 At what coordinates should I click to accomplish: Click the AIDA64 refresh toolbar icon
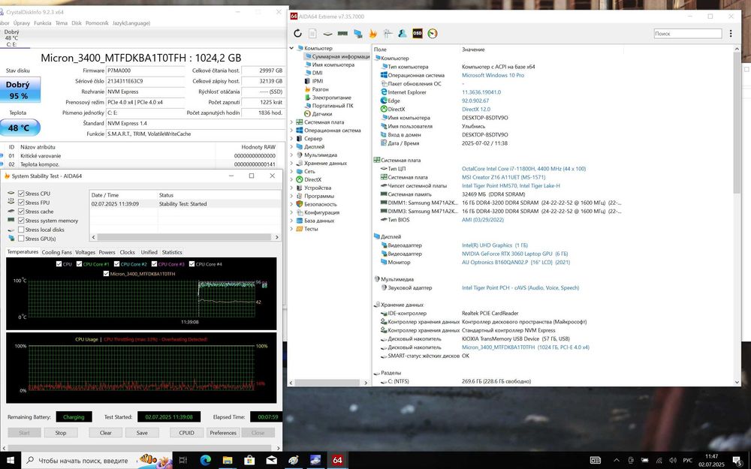[297, 34]
